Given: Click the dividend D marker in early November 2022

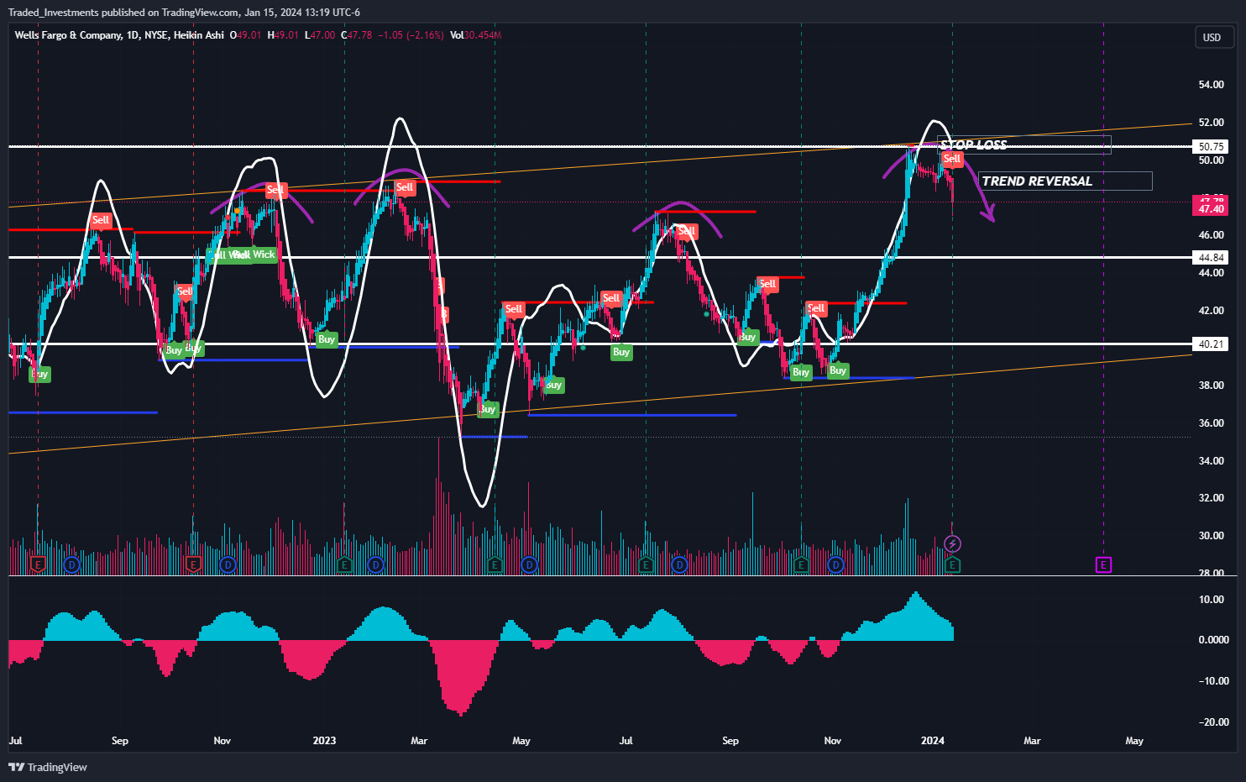Looking at the screenshot, I should (x=228, y=564).
